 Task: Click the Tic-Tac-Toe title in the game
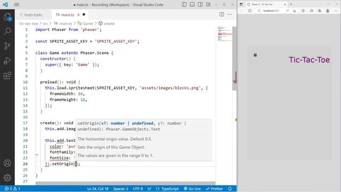(x=309, y=60)
